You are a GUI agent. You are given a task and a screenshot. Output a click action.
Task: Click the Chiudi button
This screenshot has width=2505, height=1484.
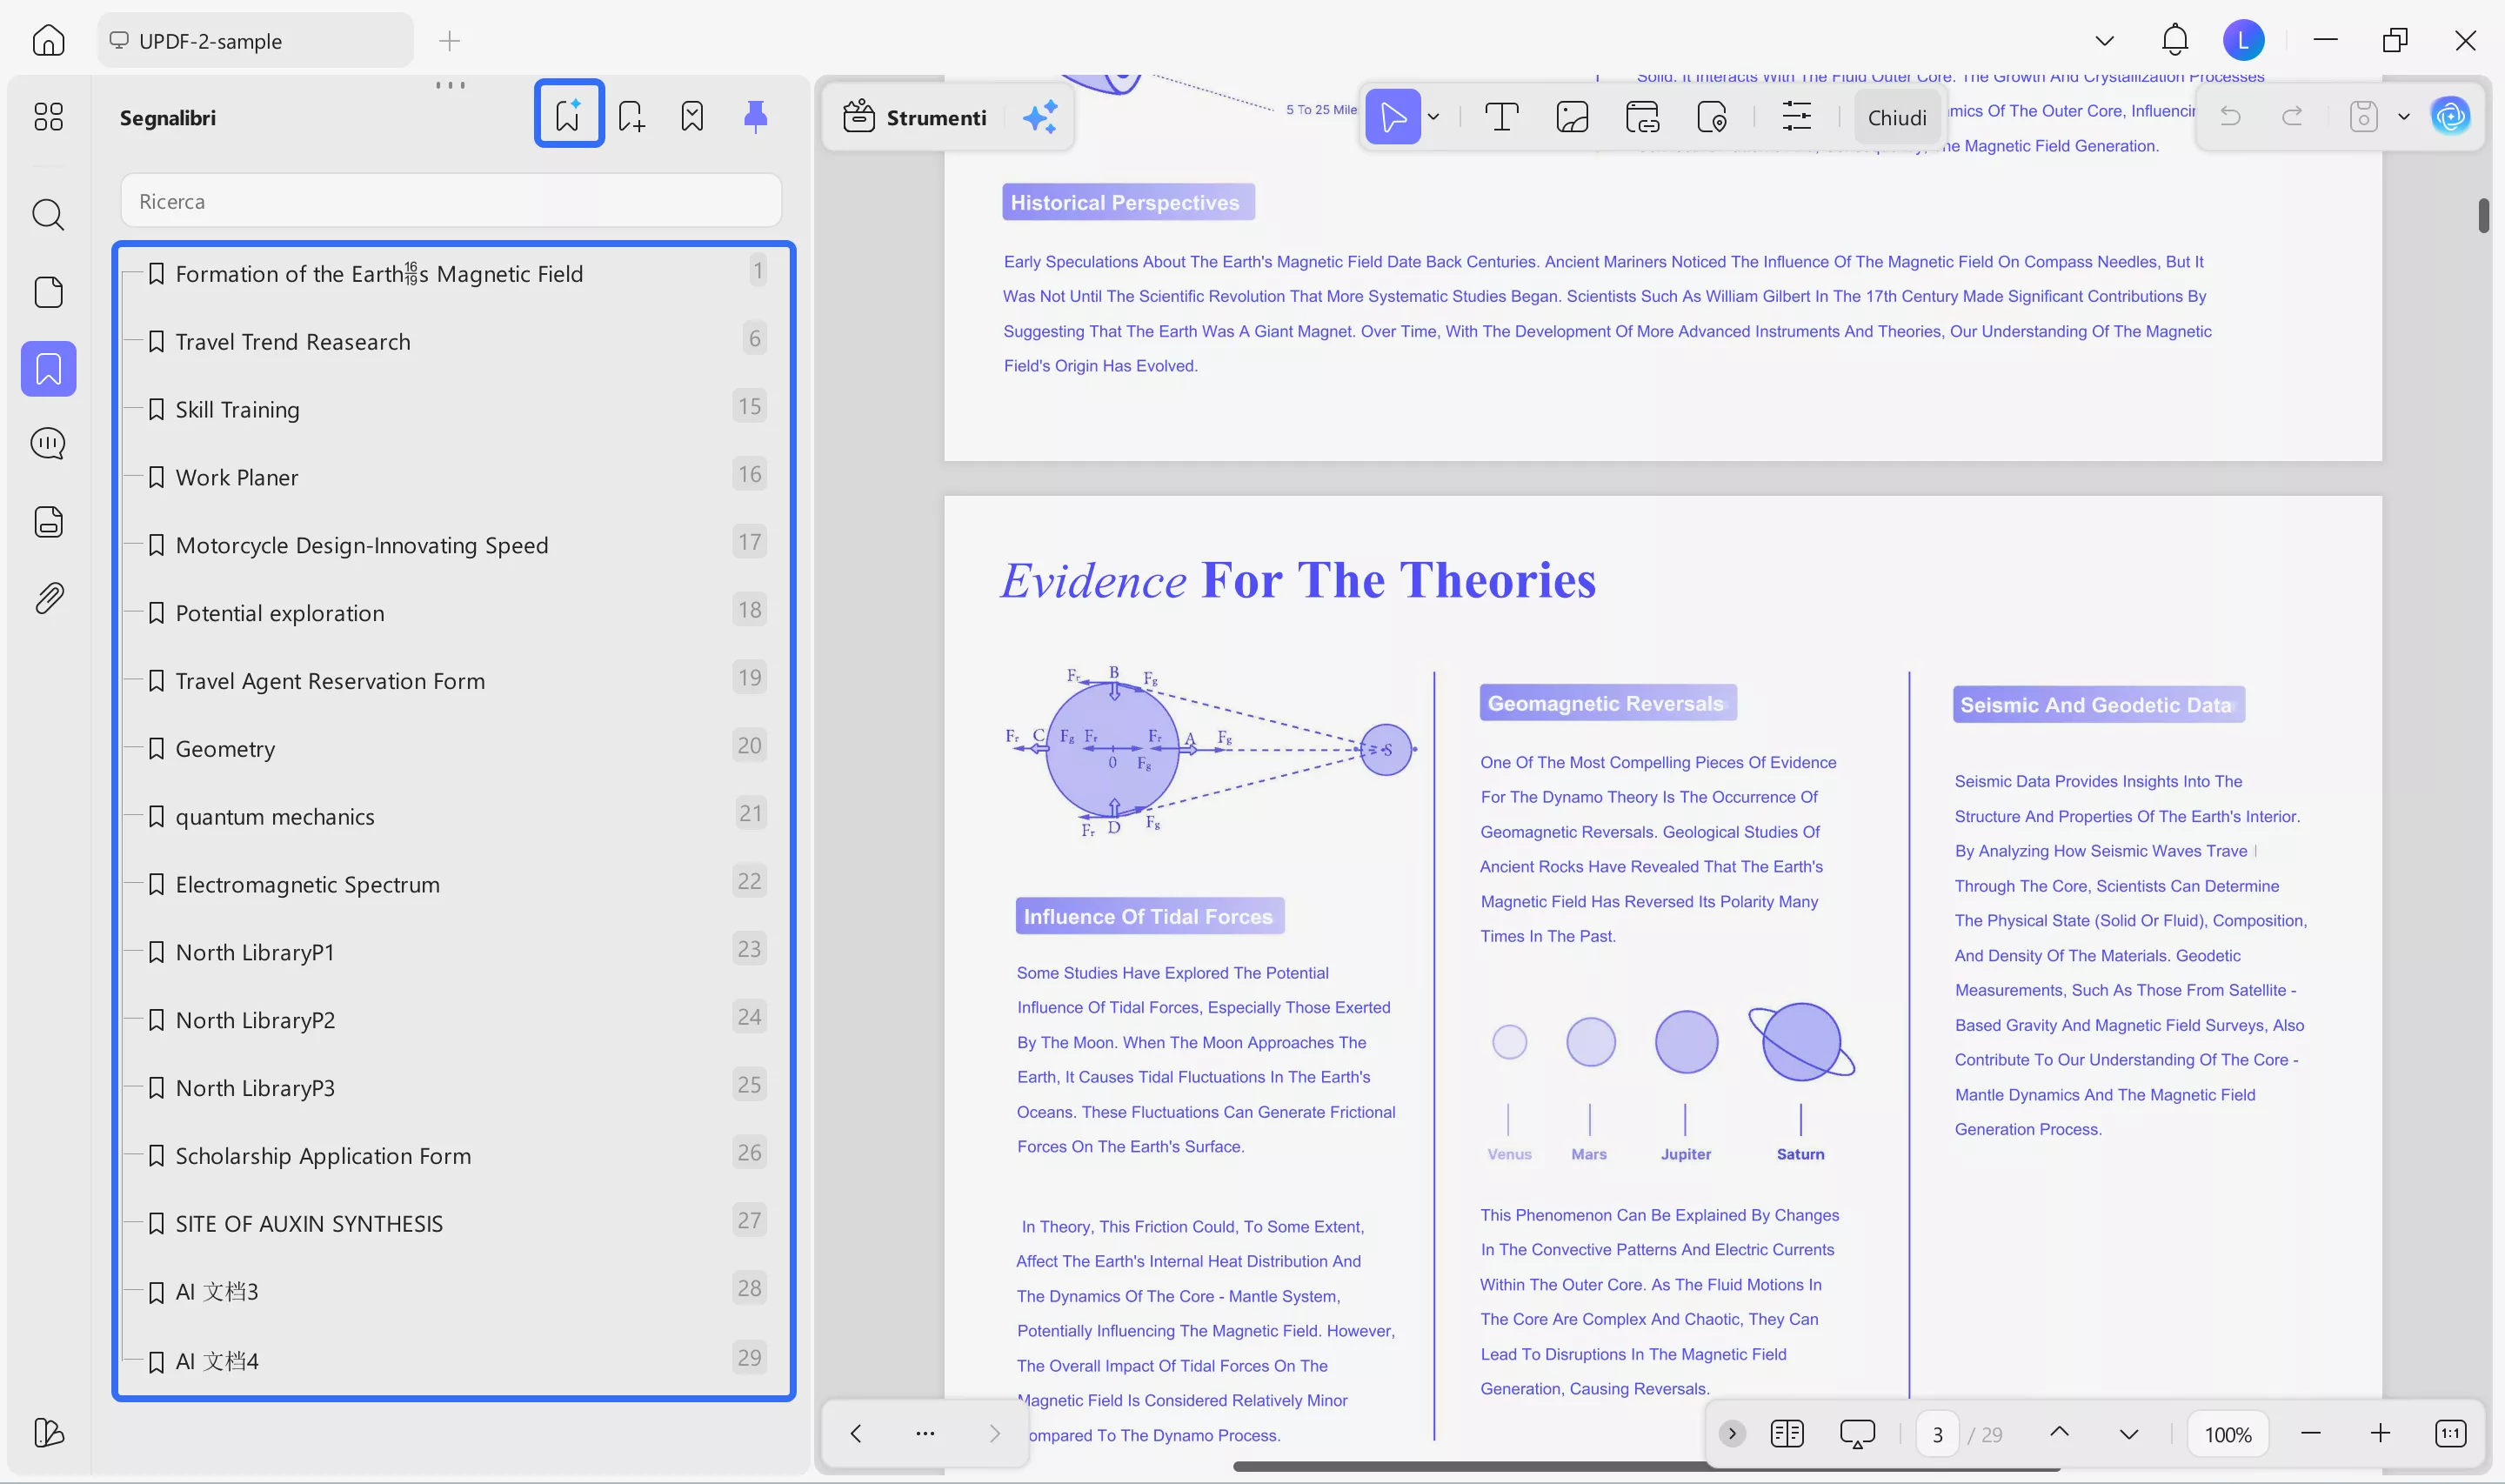point(1896,117)
